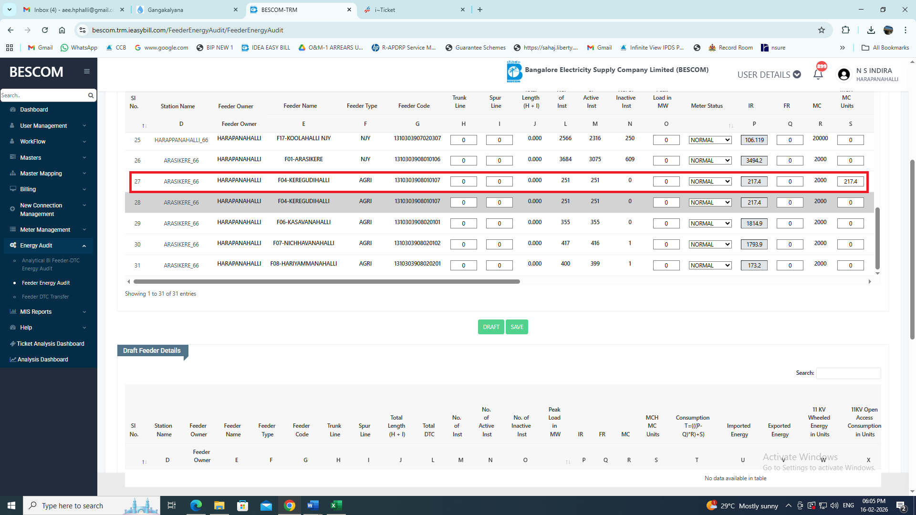Click the Draft Feeder Details search field
This screenshot has width=916, height=515.
click(x=848, y=373)
